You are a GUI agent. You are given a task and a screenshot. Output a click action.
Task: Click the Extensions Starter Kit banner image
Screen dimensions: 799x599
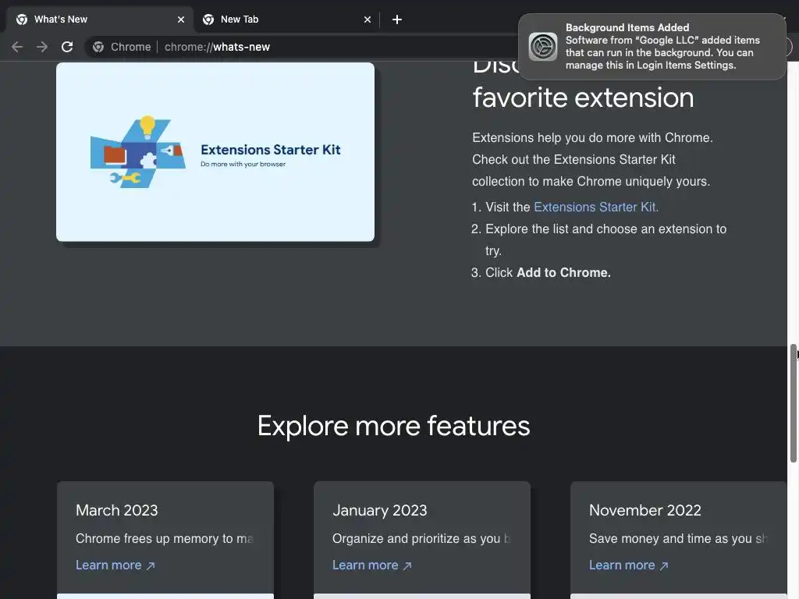[215, 152]
